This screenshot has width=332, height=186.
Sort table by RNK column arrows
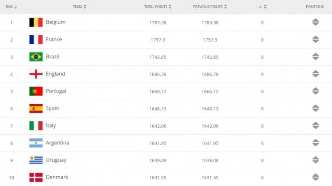pyautogui.click(x=15, y=7)
